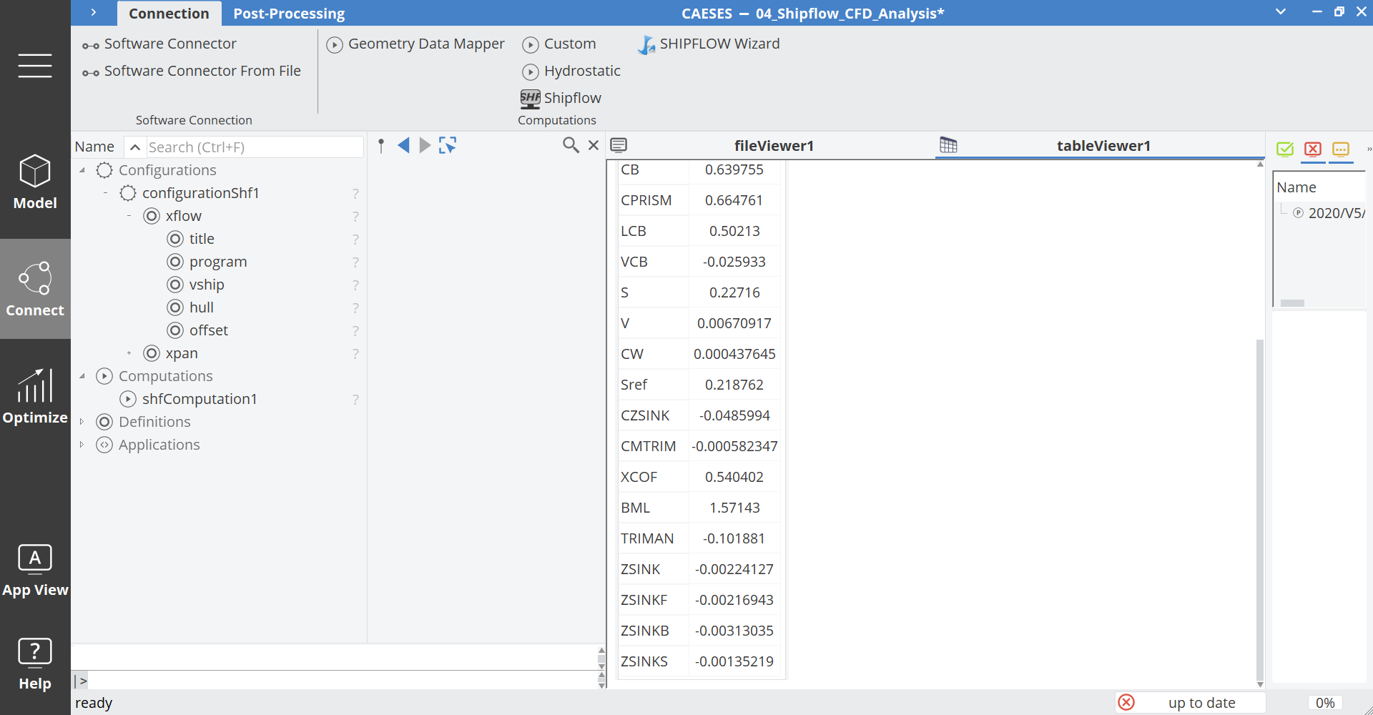1373x715 pixels.
Task: Select the Sref value 0.218762
Action: [x=734, y=385]
